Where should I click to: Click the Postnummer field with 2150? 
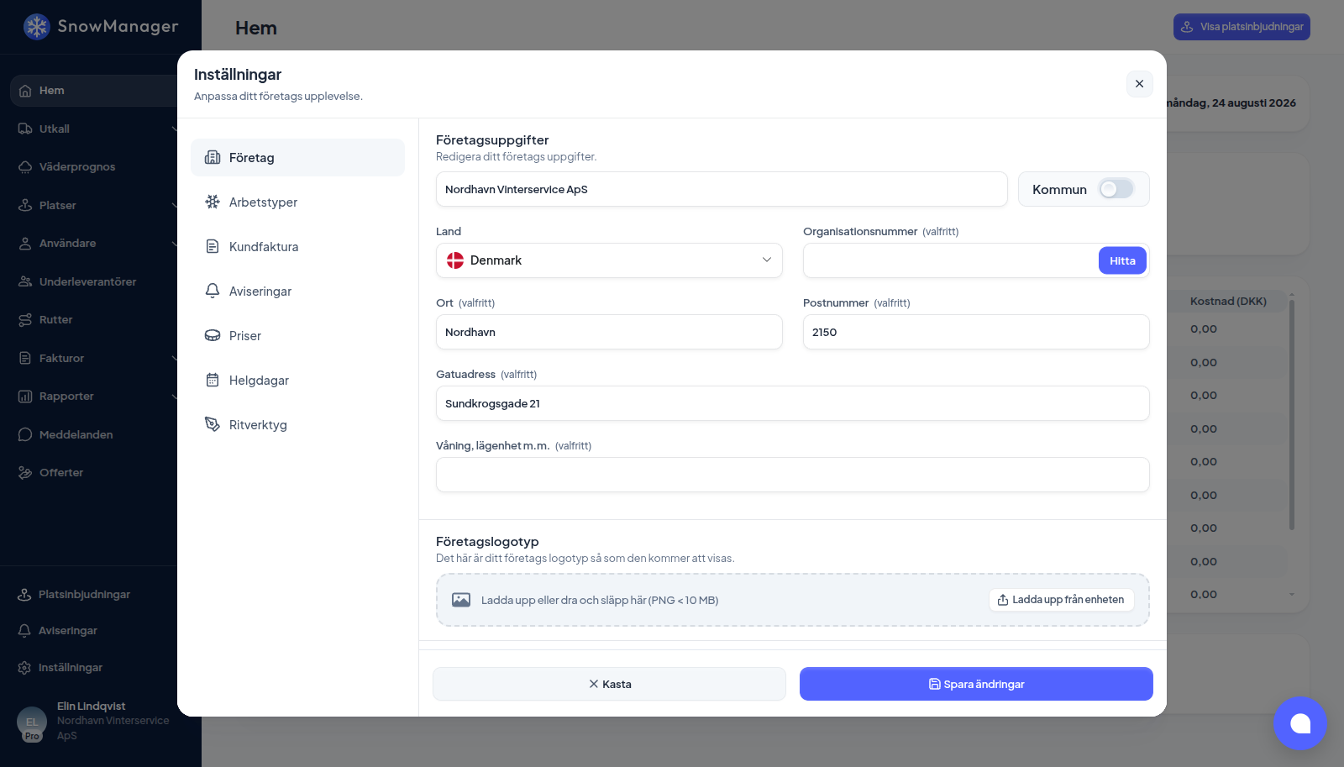pos(976,332)
